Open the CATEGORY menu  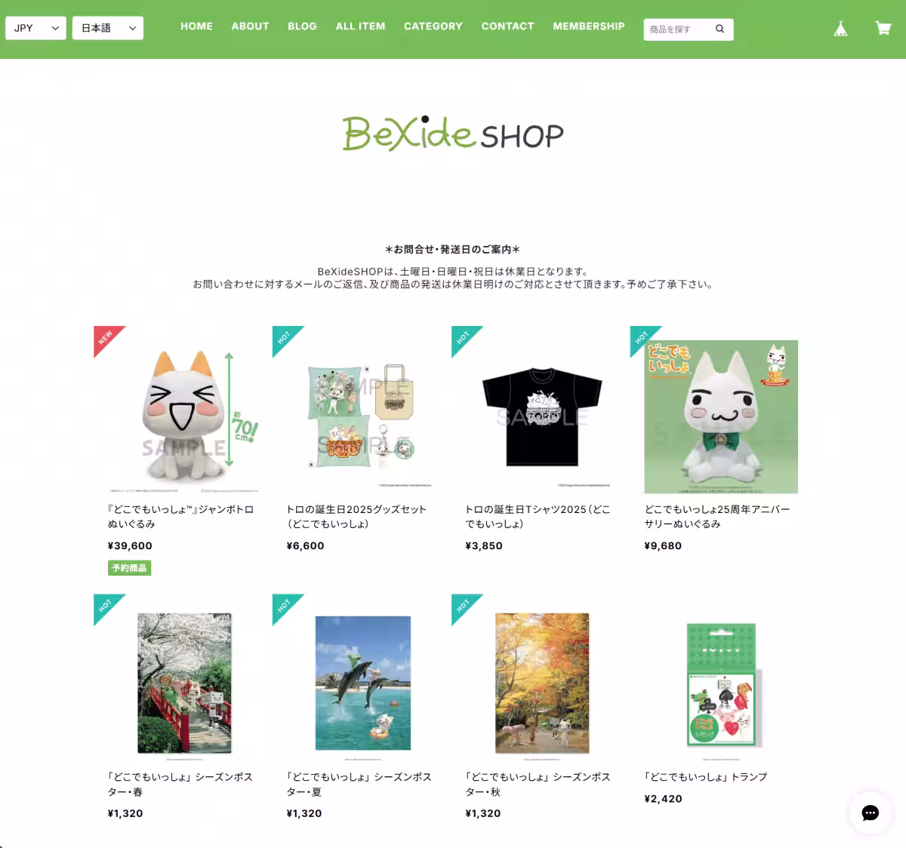[433, 26]
